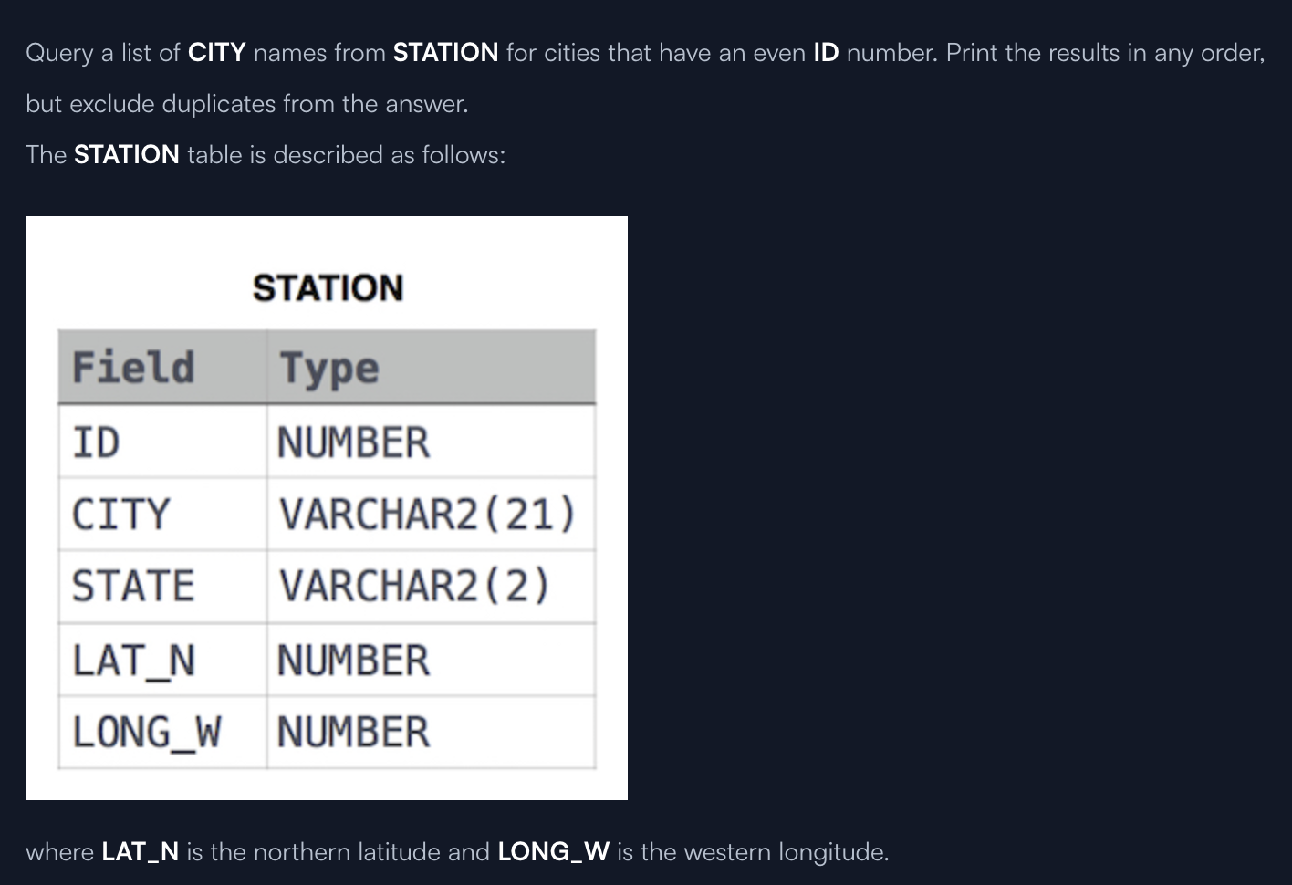Select the Type column header

329,368
